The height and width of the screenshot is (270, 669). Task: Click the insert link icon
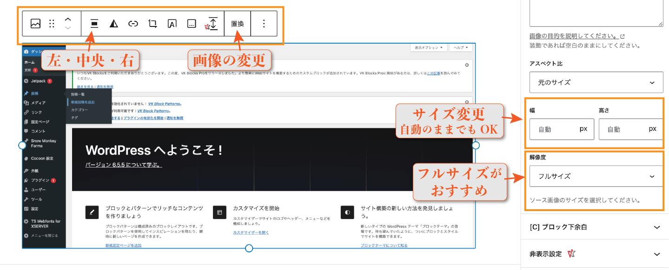click(133, 24)
